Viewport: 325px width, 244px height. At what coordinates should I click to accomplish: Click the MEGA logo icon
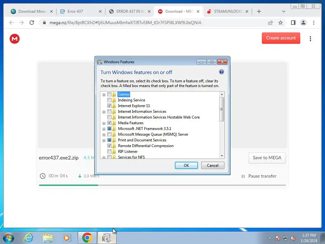[15, 39]
